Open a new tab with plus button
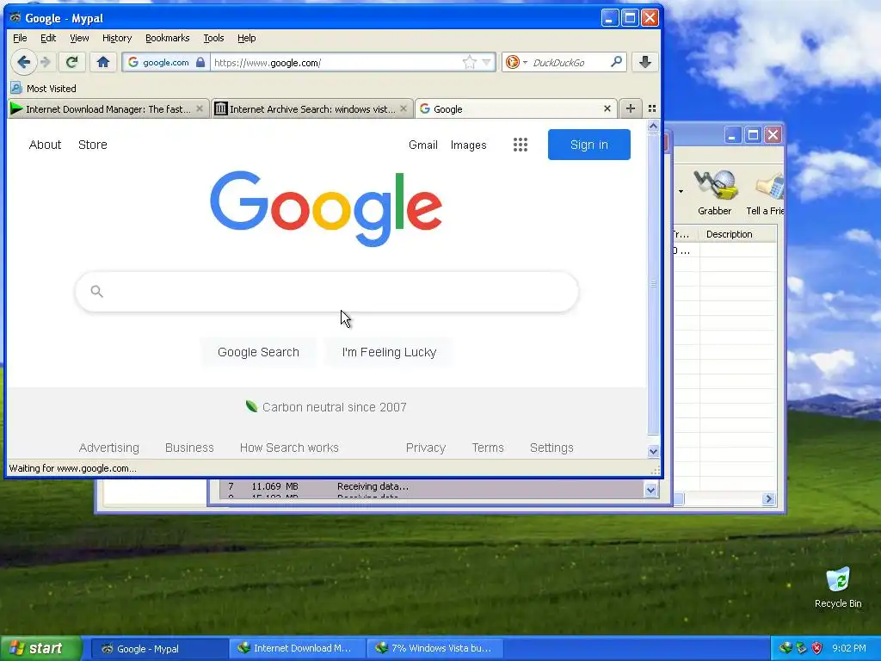The height and width of the screenshot is (661, 881). [631, 108]
